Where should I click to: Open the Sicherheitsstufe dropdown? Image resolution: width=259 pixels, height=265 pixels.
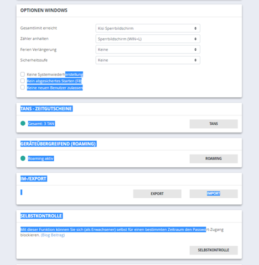coord(148,60)
